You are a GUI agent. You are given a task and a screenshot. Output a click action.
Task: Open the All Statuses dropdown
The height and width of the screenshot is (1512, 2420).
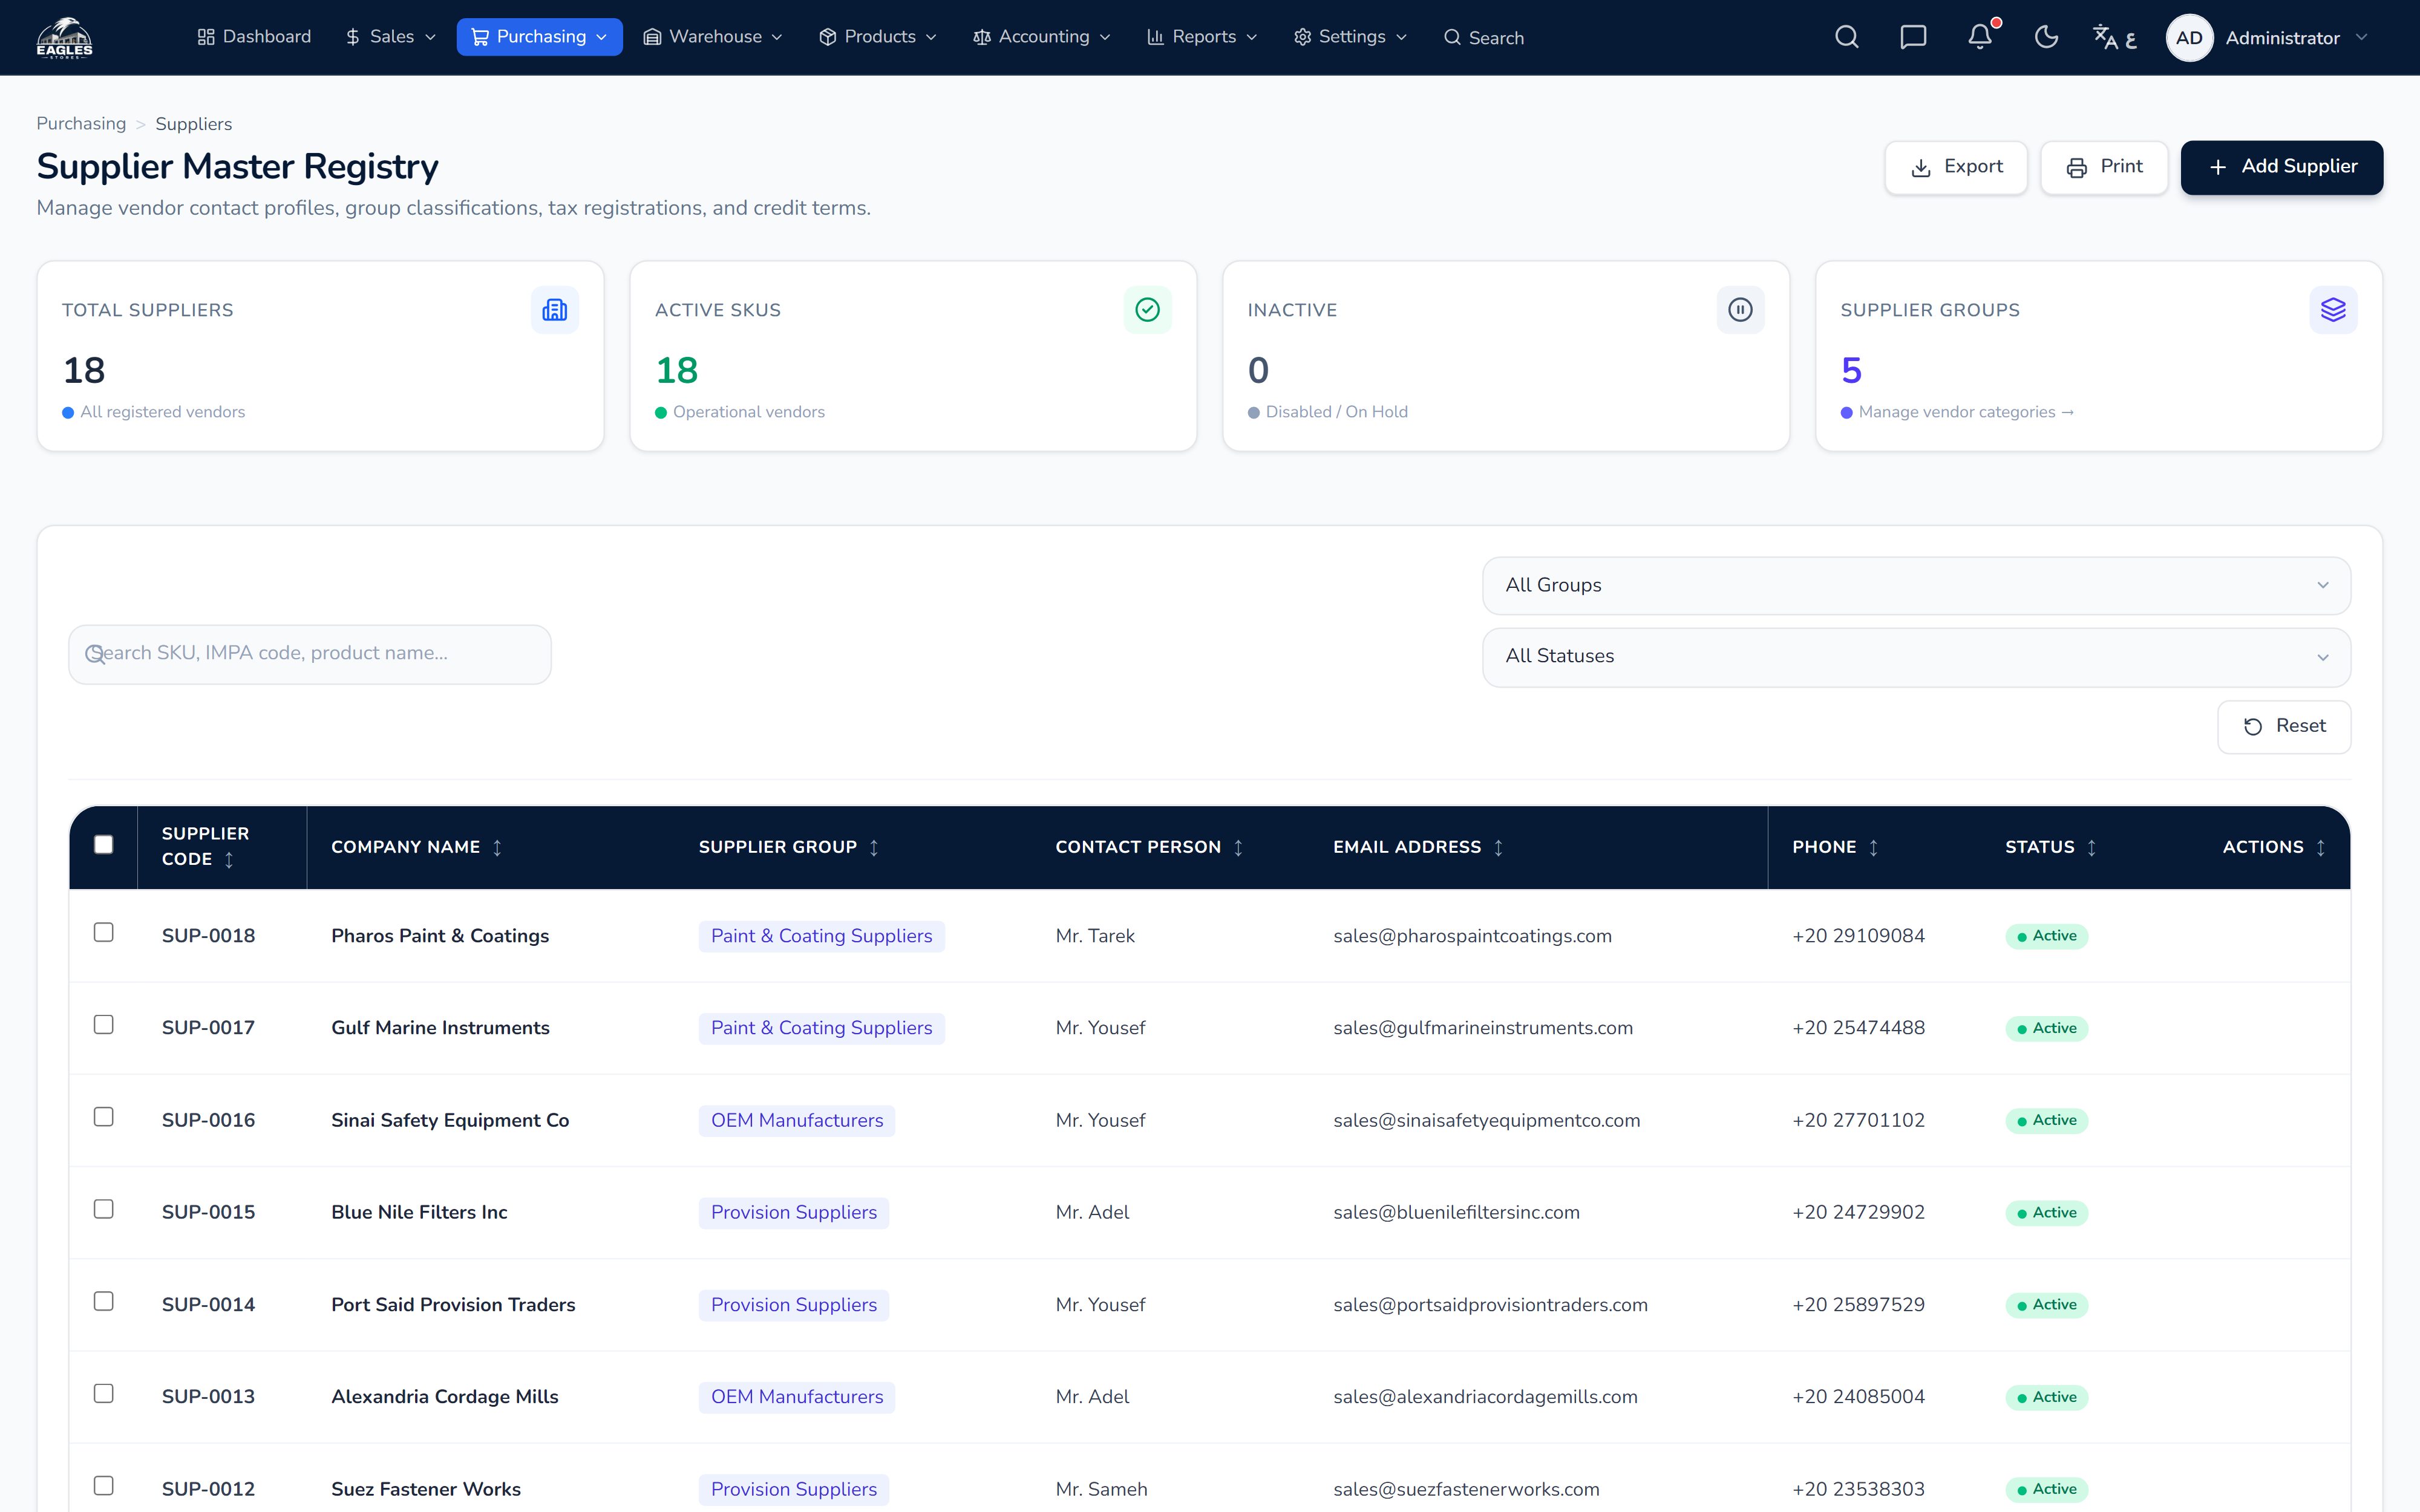click(x=1916, y=656)
